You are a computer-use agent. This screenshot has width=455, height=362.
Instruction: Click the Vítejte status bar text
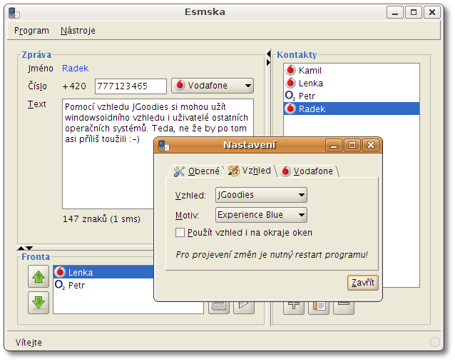point(29,343)
